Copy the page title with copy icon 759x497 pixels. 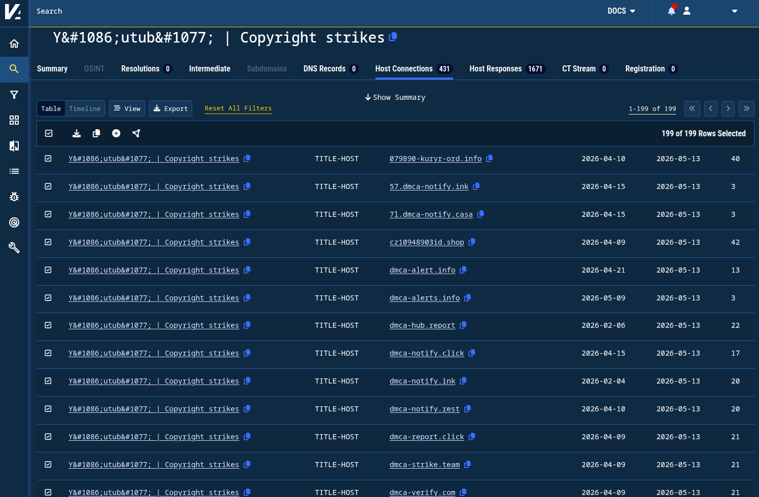(393, 37)
